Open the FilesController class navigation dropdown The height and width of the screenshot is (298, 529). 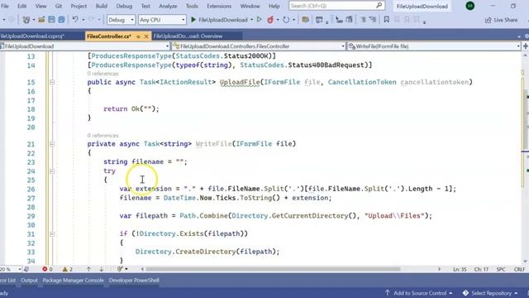(x=258, y=46)
